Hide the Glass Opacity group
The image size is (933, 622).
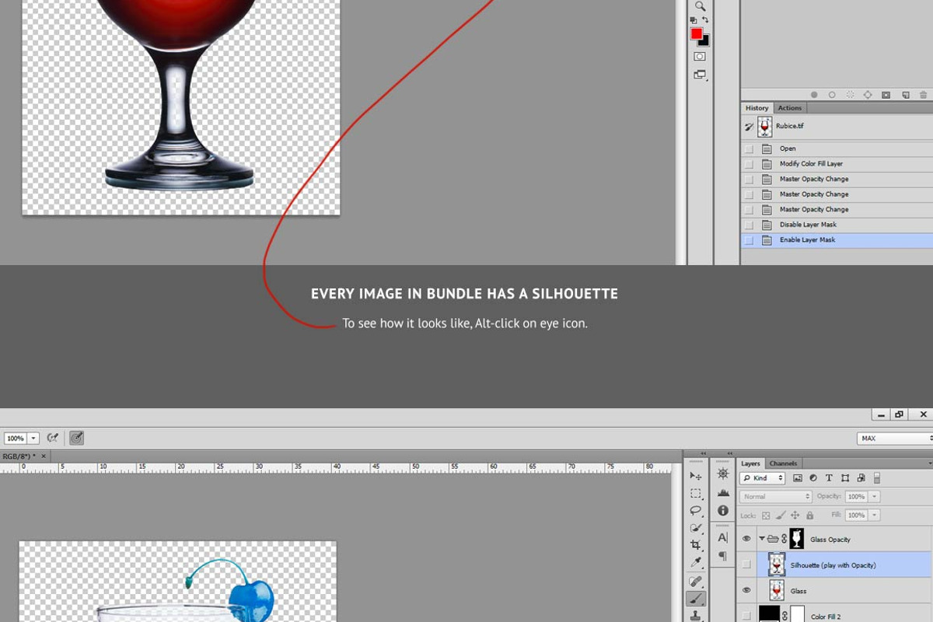(747, 539)
